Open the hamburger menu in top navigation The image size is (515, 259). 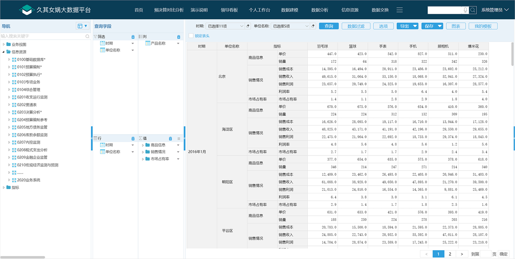[x=400, y=10]
